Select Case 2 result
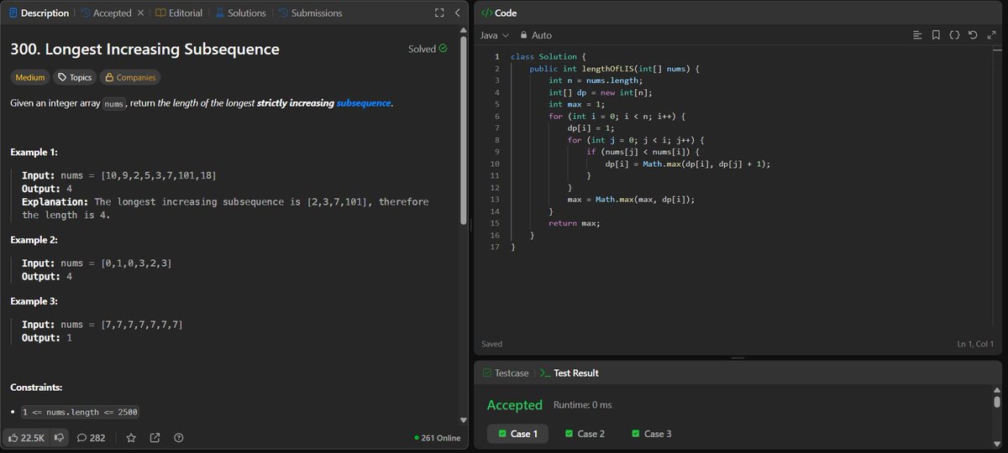This screenshot has width=1008, height=453. pyautogui.click(x=585, y=434)
